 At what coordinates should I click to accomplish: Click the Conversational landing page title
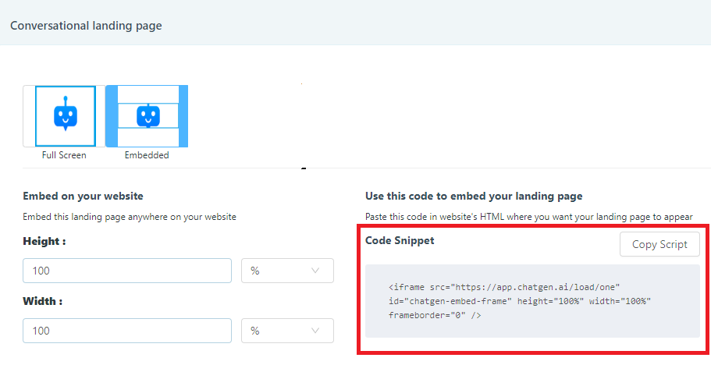tap(86, 26)
